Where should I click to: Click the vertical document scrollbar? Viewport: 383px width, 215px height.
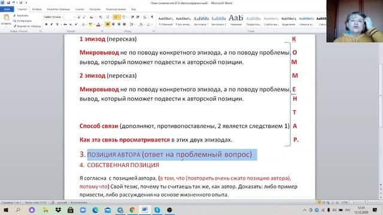(x=381, y=95)
